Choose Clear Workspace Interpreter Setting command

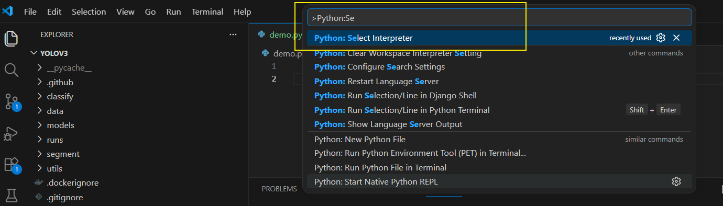tap(499, 53)
